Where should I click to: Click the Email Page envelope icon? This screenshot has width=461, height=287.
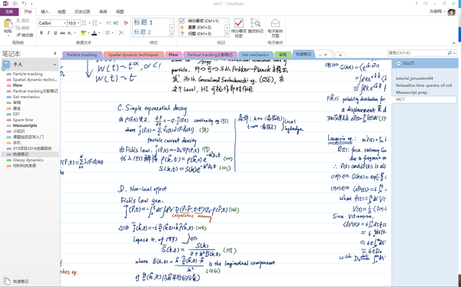[x=275, y=23]
